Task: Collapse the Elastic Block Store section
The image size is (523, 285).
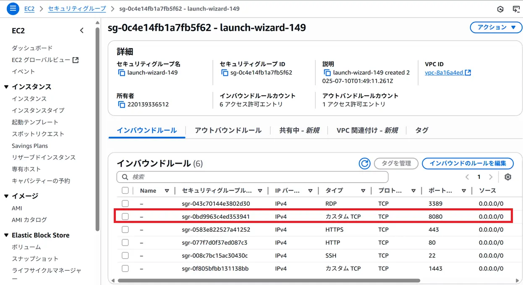Action: click(x=6, y=235)
